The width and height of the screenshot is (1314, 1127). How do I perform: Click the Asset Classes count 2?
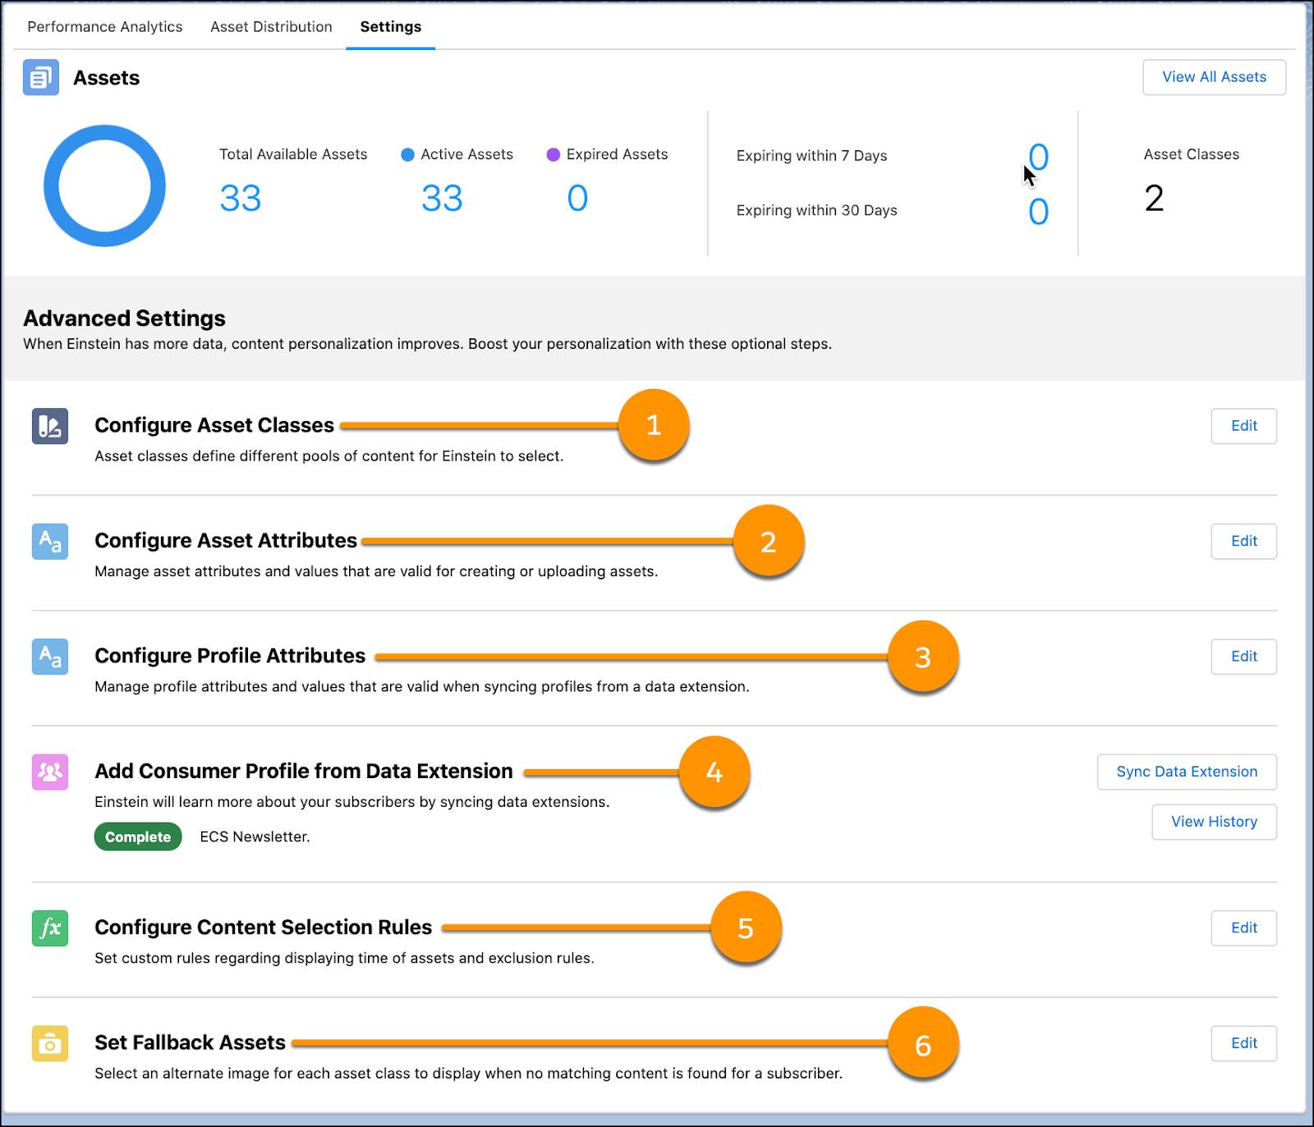pyautogui.click(x=1154, y=198)
